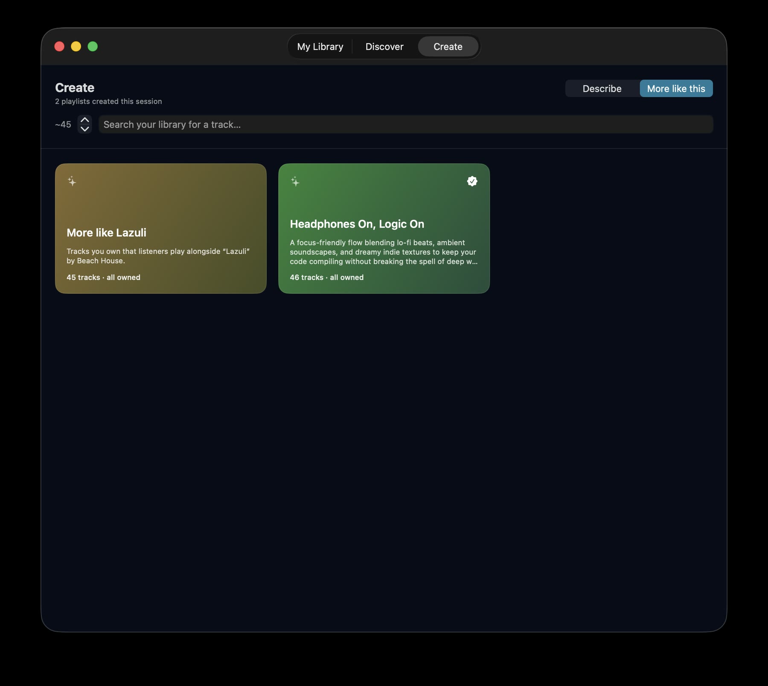Click the '45 tracks · all owned' text

[103, 277]
